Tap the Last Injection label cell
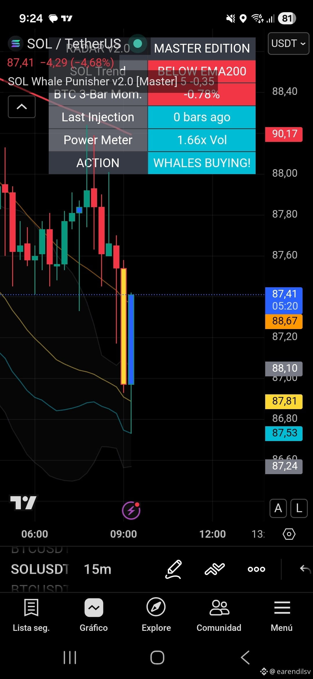313x679 pixels. 98,117
